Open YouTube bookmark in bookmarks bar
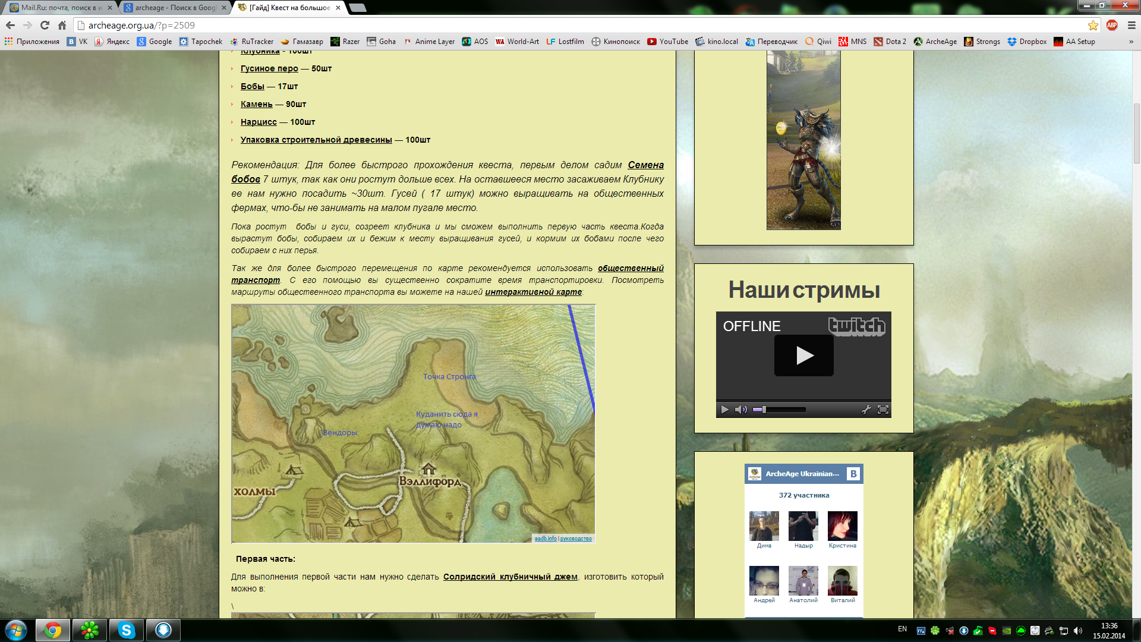This screenshot has height=642, width=1141. coord(667,42)
